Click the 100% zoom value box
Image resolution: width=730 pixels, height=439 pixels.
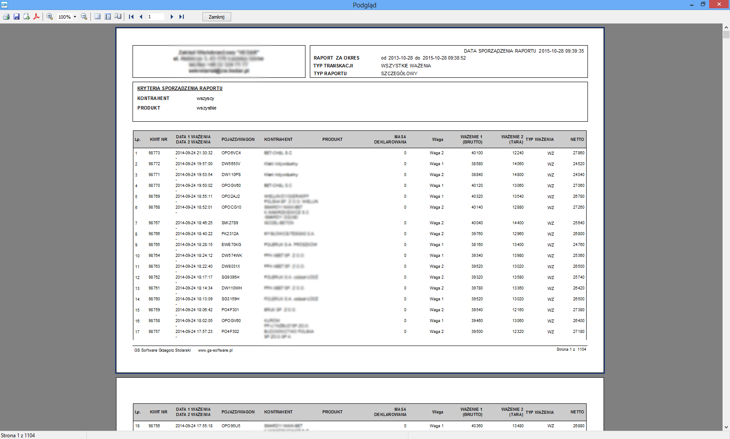(x=64, y=17)
